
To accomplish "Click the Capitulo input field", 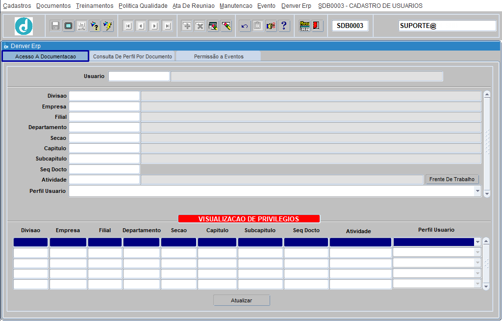I will pos(104,148).
